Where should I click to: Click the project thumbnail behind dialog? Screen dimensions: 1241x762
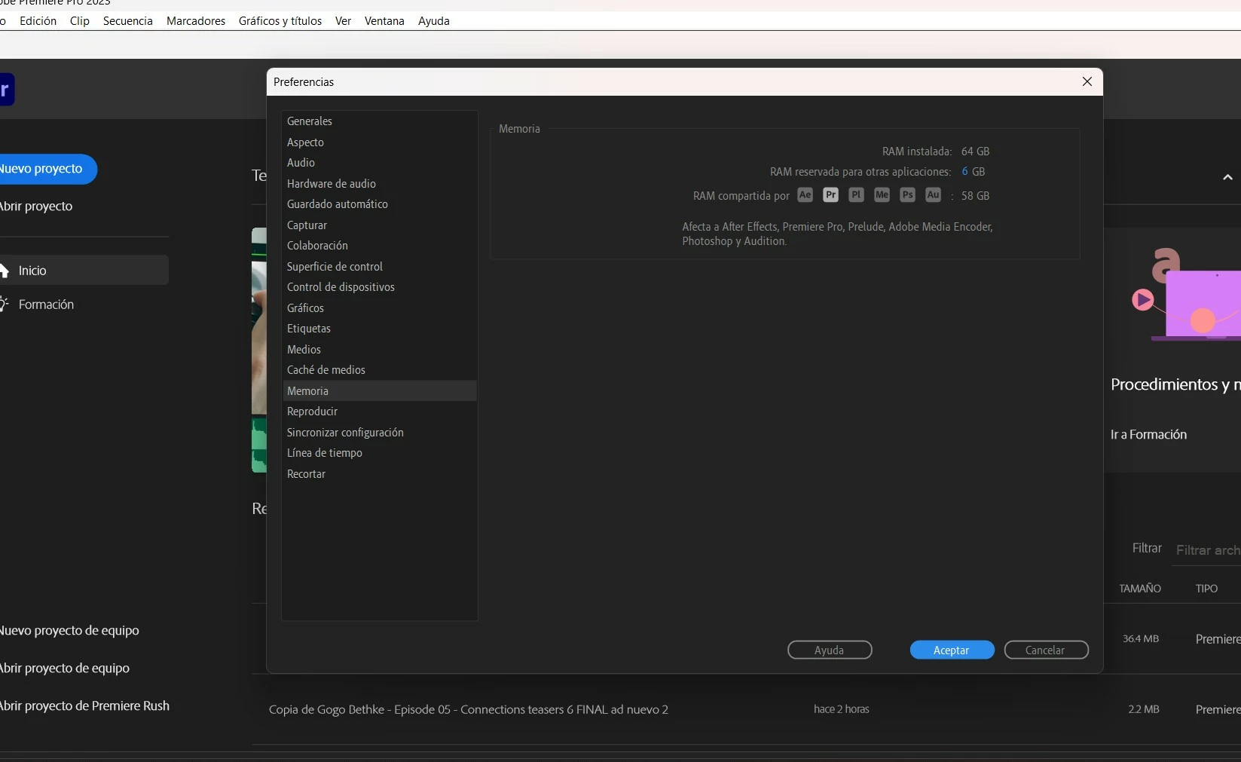[258, 350]
